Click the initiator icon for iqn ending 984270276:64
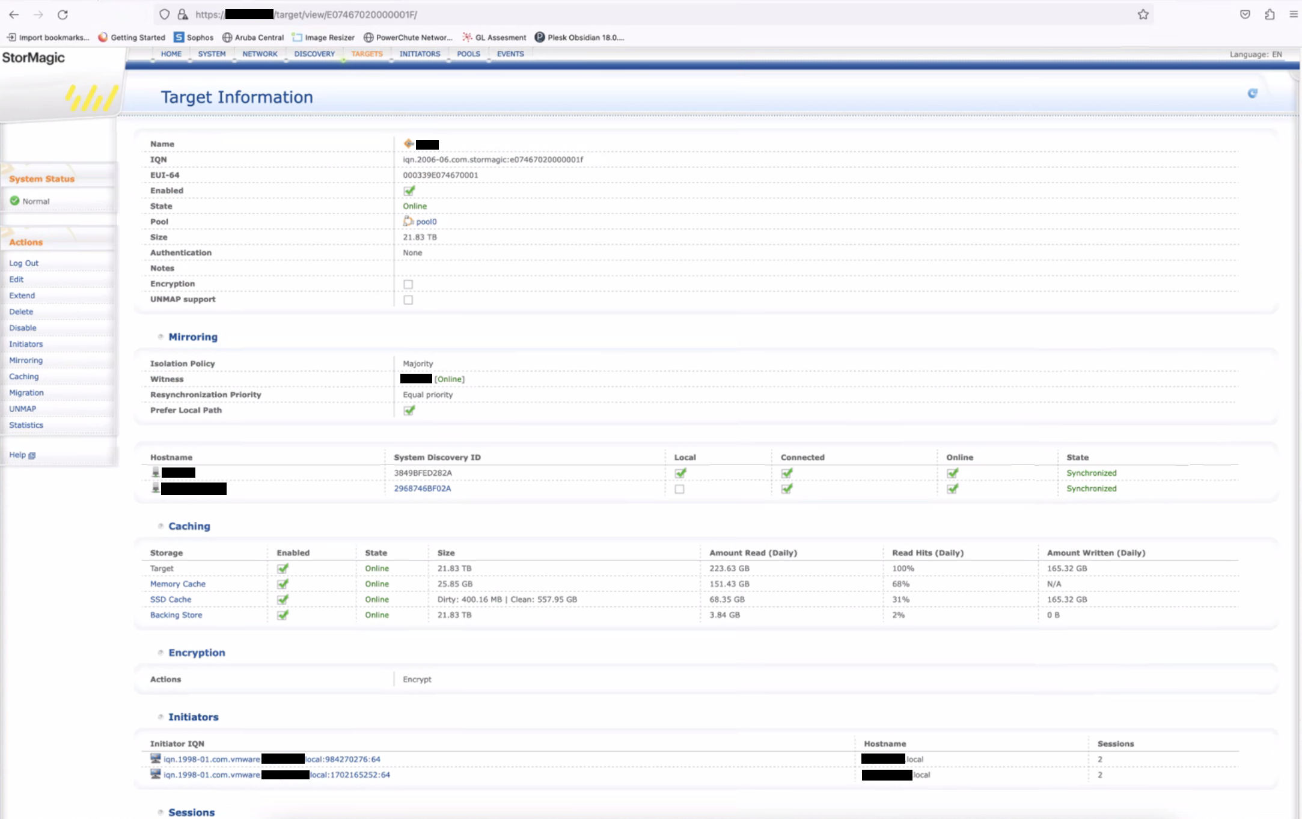1302x819 pixels. (156, 758)
